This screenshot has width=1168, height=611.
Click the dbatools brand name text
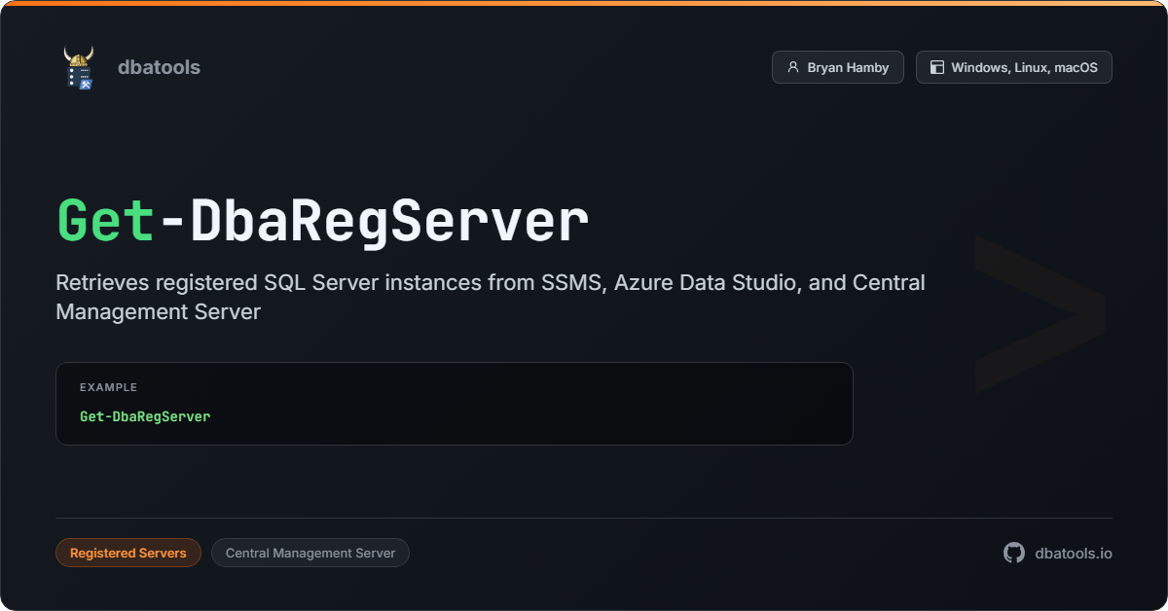point(159,67)
